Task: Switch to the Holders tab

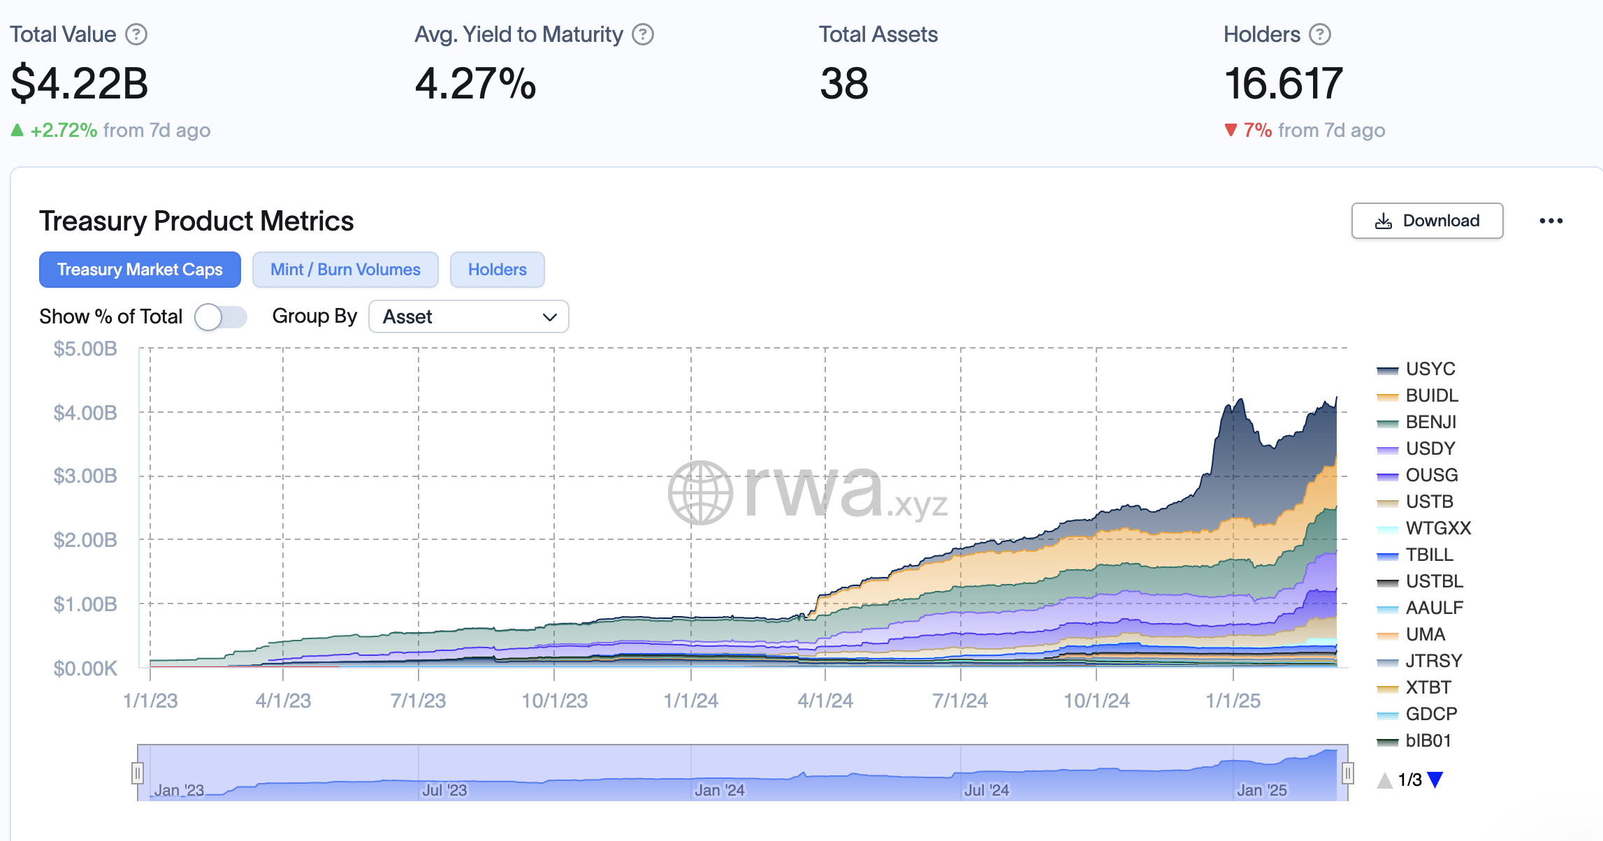Action: 498,270
